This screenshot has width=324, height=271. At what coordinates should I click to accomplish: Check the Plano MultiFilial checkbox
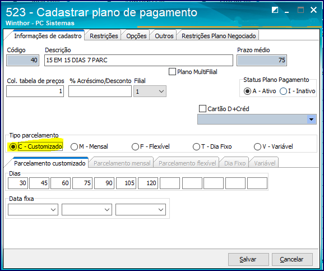pos(172,72)
